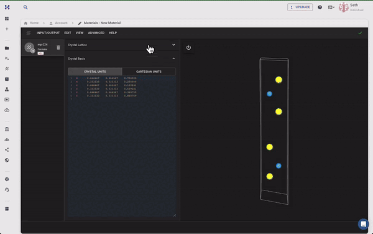Open the ADVANCED menu
Viewport: 373px width, 234px height.
96,33
